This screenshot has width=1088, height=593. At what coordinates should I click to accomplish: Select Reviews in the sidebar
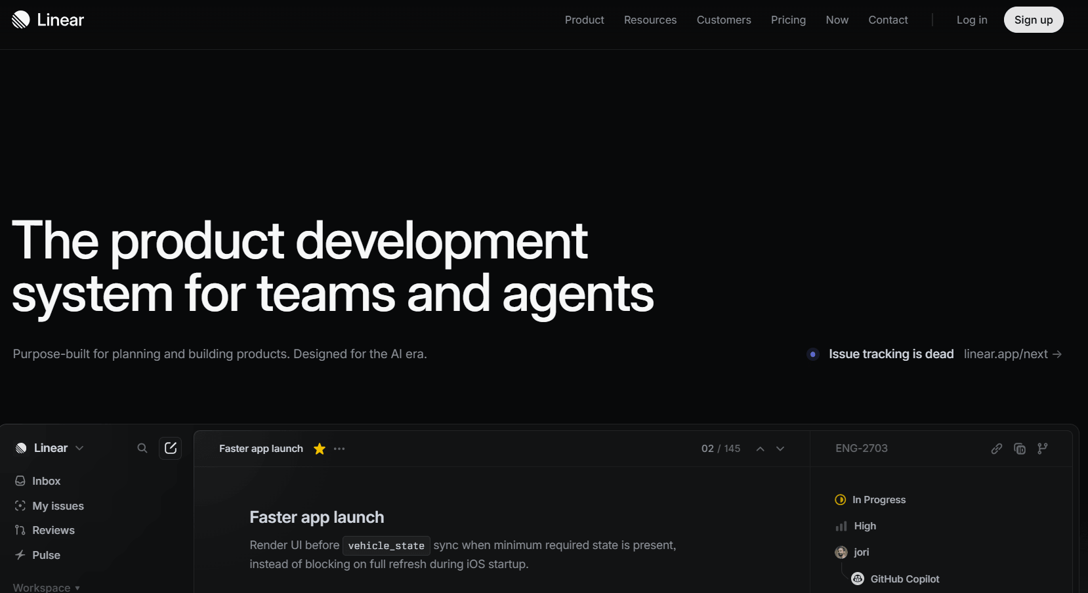point(54,530)
